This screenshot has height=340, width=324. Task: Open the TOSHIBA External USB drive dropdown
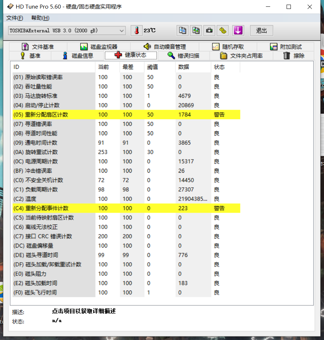point(67,31)
